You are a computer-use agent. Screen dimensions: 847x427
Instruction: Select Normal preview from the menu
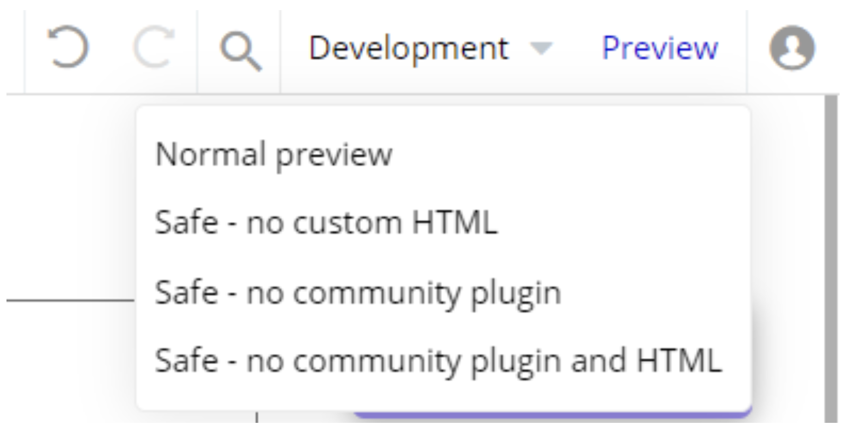[x=274, y=154]
